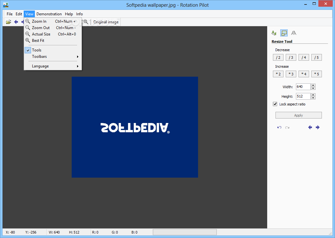Image resolution: width=335 pixels, height=238 pixels.
Task: Increase image size by *2
Action: click(278, 74)
